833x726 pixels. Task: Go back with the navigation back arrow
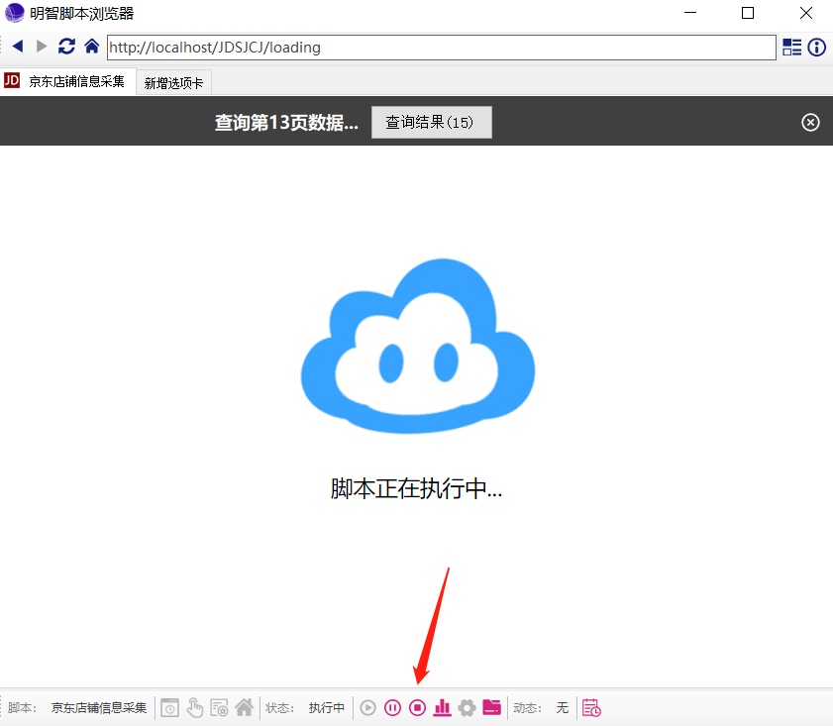(x=18, y=47)
